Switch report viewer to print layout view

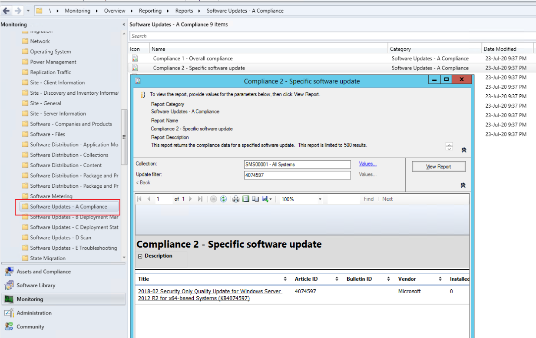[x=246, y=199]
